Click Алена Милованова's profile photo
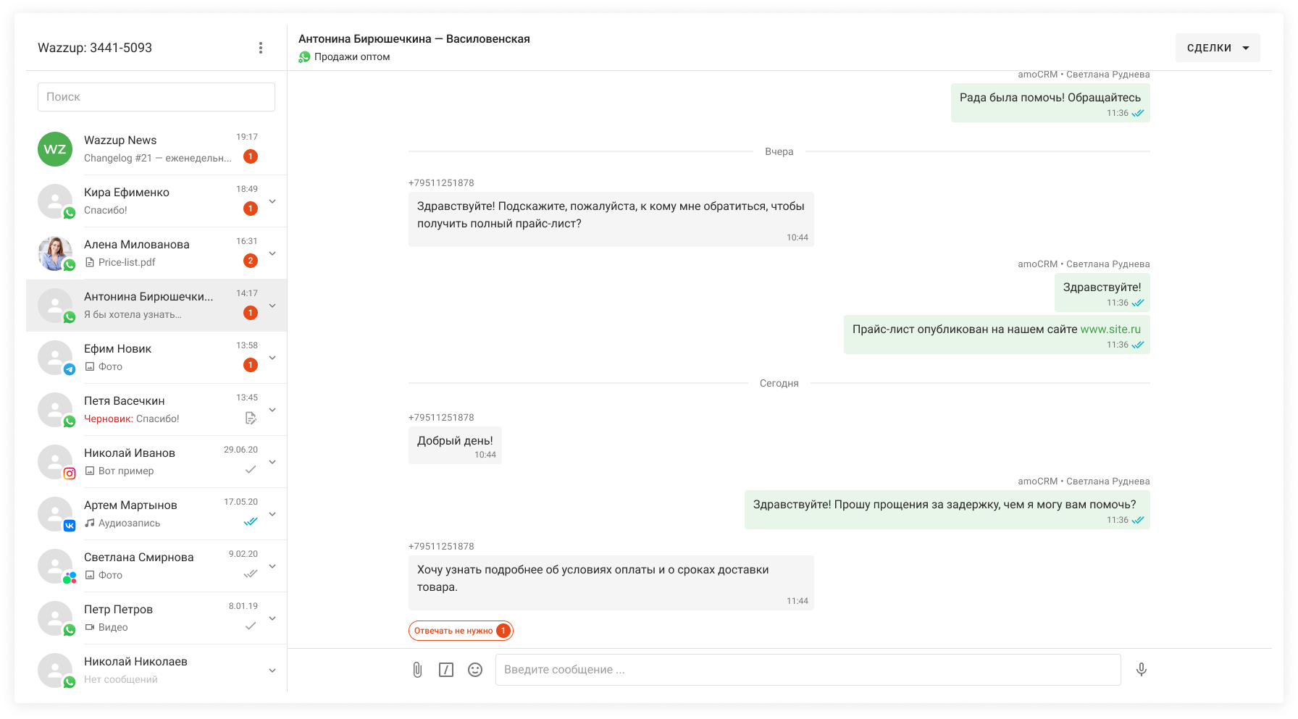This screenshot has height=719, width=1298. (x=55, y=253)
